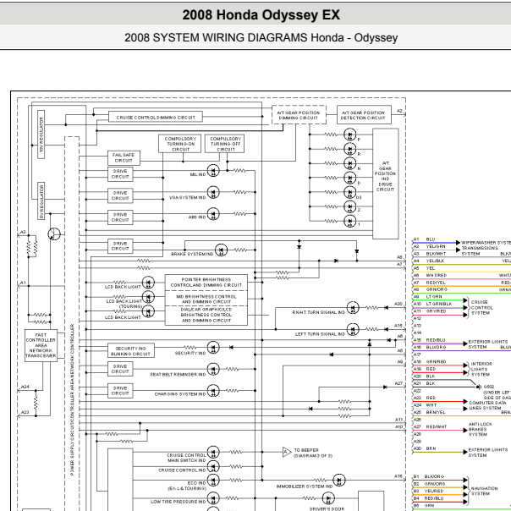Select the A16 BLU/ORG wire label

tap(430, 347)
